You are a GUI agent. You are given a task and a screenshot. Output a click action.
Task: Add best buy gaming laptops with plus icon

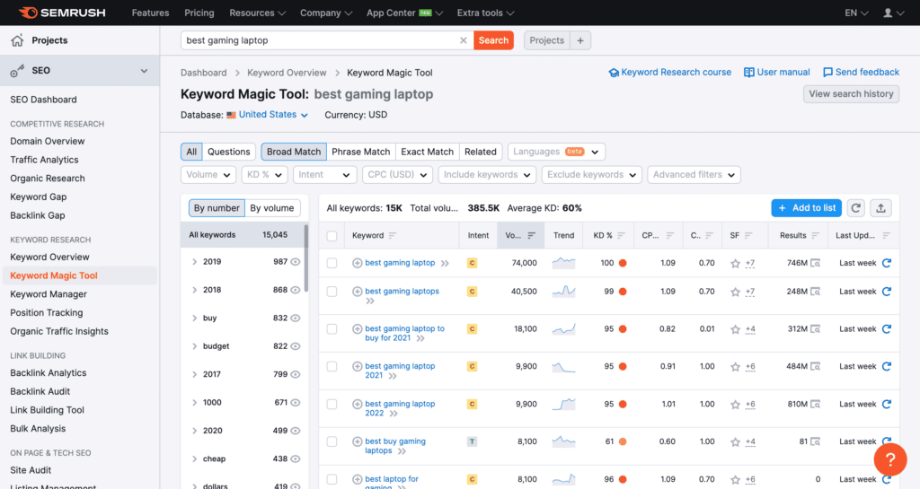(x=357, y=441)
